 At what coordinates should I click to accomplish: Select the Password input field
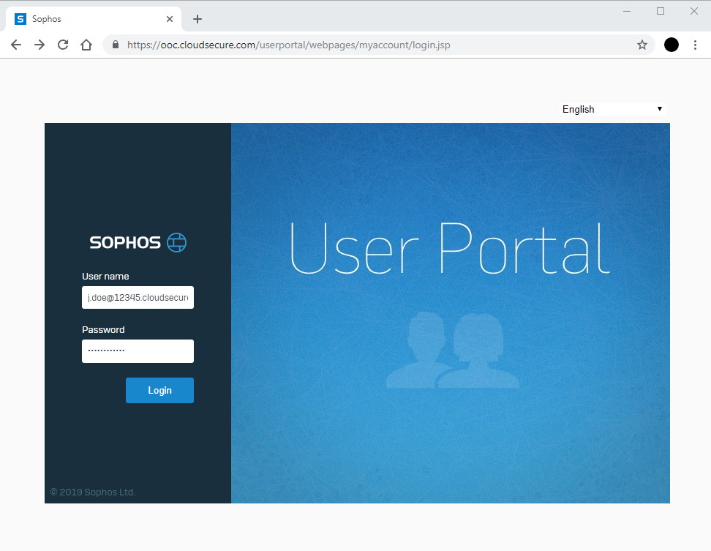click(138, 351)
